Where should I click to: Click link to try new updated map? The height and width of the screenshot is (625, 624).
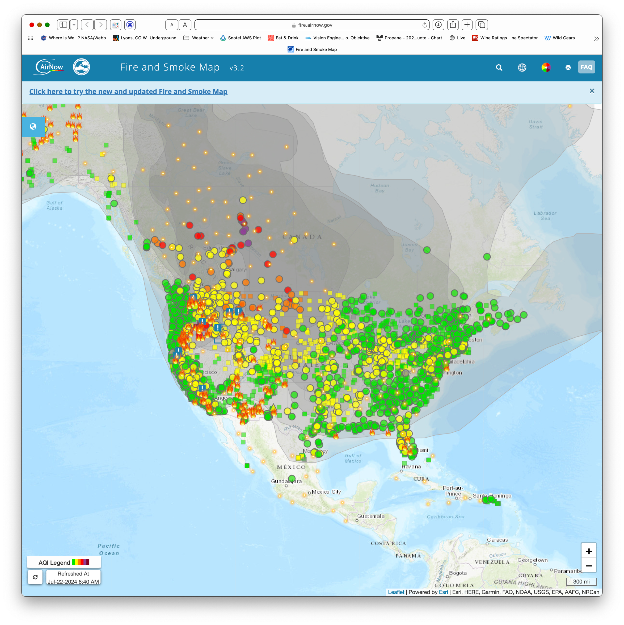coord(128,91)
